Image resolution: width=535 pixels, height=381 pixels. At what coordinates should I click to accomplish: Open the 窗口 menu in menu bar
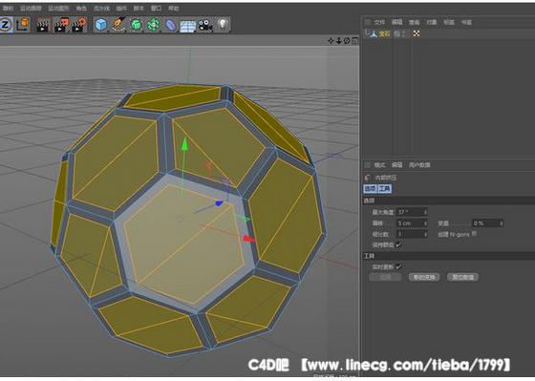(157, 9)
